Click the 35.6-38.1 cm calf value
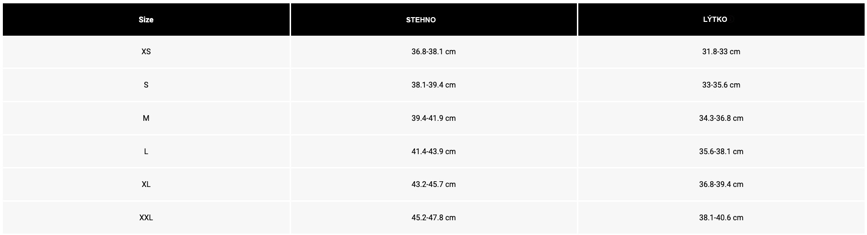This screenshot has height=235, width=867. (x=721, y=152)
